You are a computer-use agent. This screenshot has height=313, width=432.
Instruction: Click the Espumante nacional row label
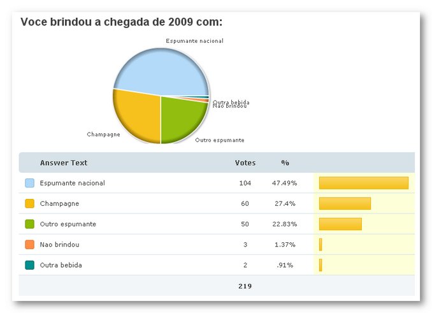coord(72,183)
